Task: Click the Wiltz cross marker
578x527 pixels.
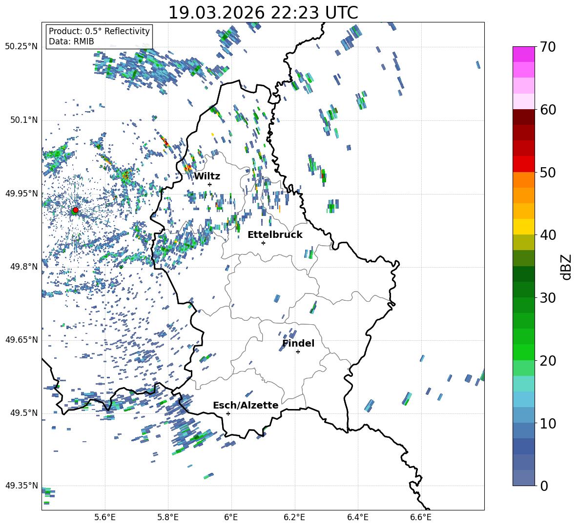Action: (x=210, y=184)
